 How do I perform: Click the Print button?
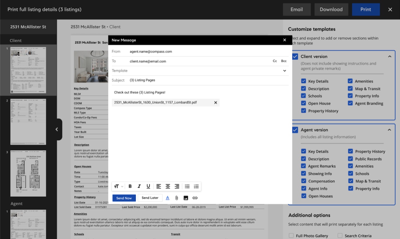pyautogui.click(x=366, y=9)
